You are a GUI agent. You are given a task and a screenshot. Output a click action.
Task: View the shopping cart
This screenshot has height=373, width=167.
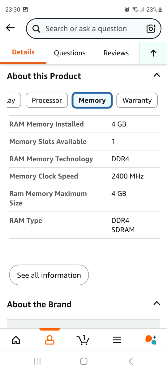click(83, 340)
